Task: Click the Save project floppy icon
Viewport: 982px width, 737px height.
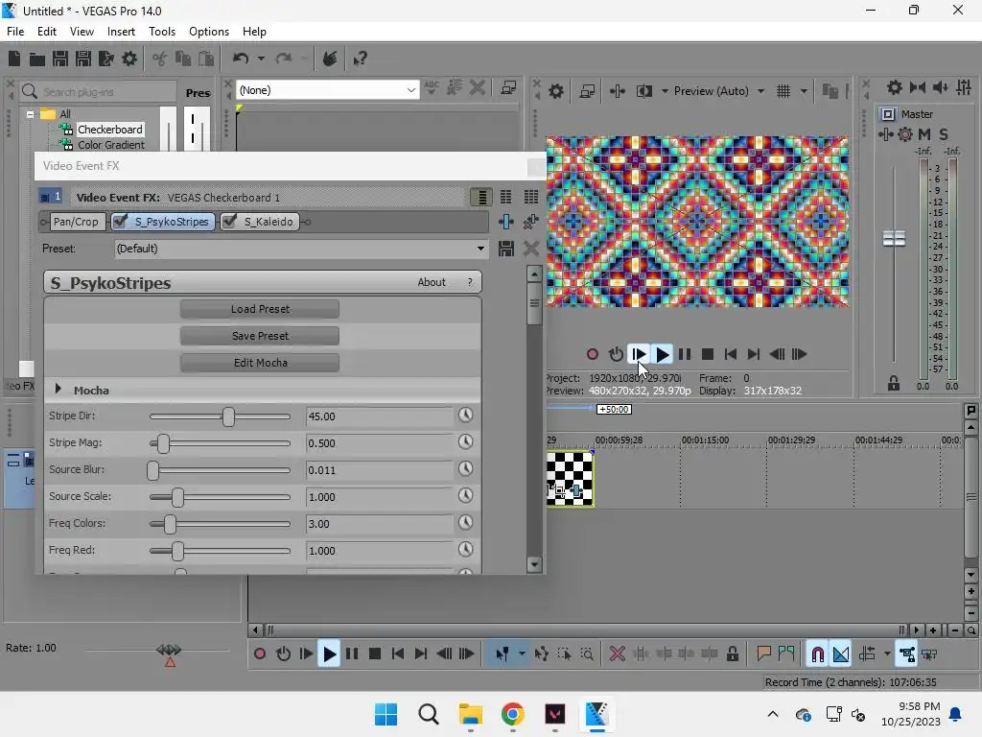Action: [x=60, y=59]
